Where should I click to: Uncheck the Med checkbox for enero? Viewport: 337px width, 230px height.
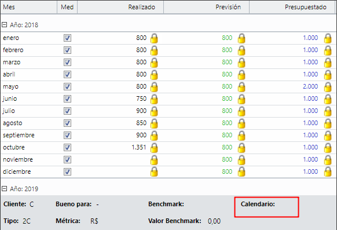67,38
